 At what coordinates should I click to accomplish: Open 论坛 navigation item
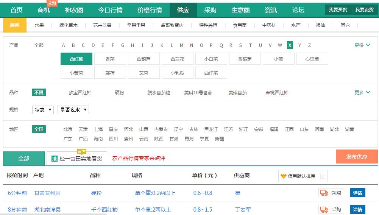coord(298,10)
